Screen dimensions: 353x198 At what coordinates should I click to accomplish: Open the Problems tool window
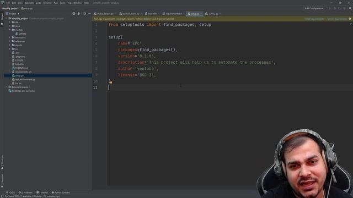25,193
